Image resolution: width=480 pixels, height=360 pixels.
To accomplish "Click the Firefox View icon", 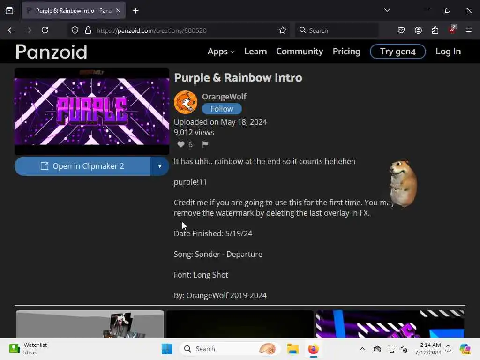I will [x=9, y=11].
